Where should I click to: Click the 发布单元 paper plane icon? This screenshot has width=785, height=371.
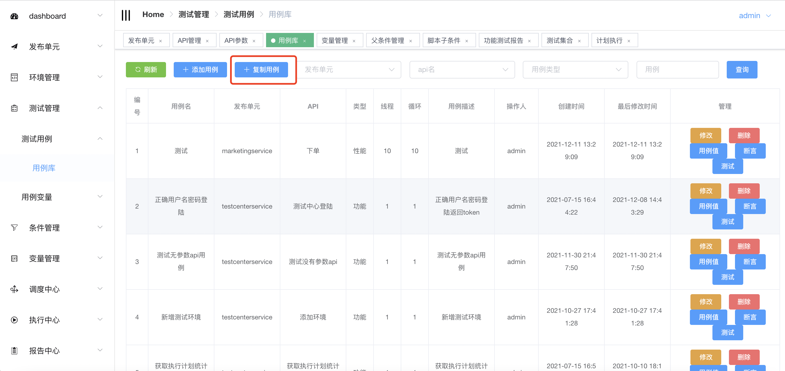pyautogui.click(x=14, y=47)
